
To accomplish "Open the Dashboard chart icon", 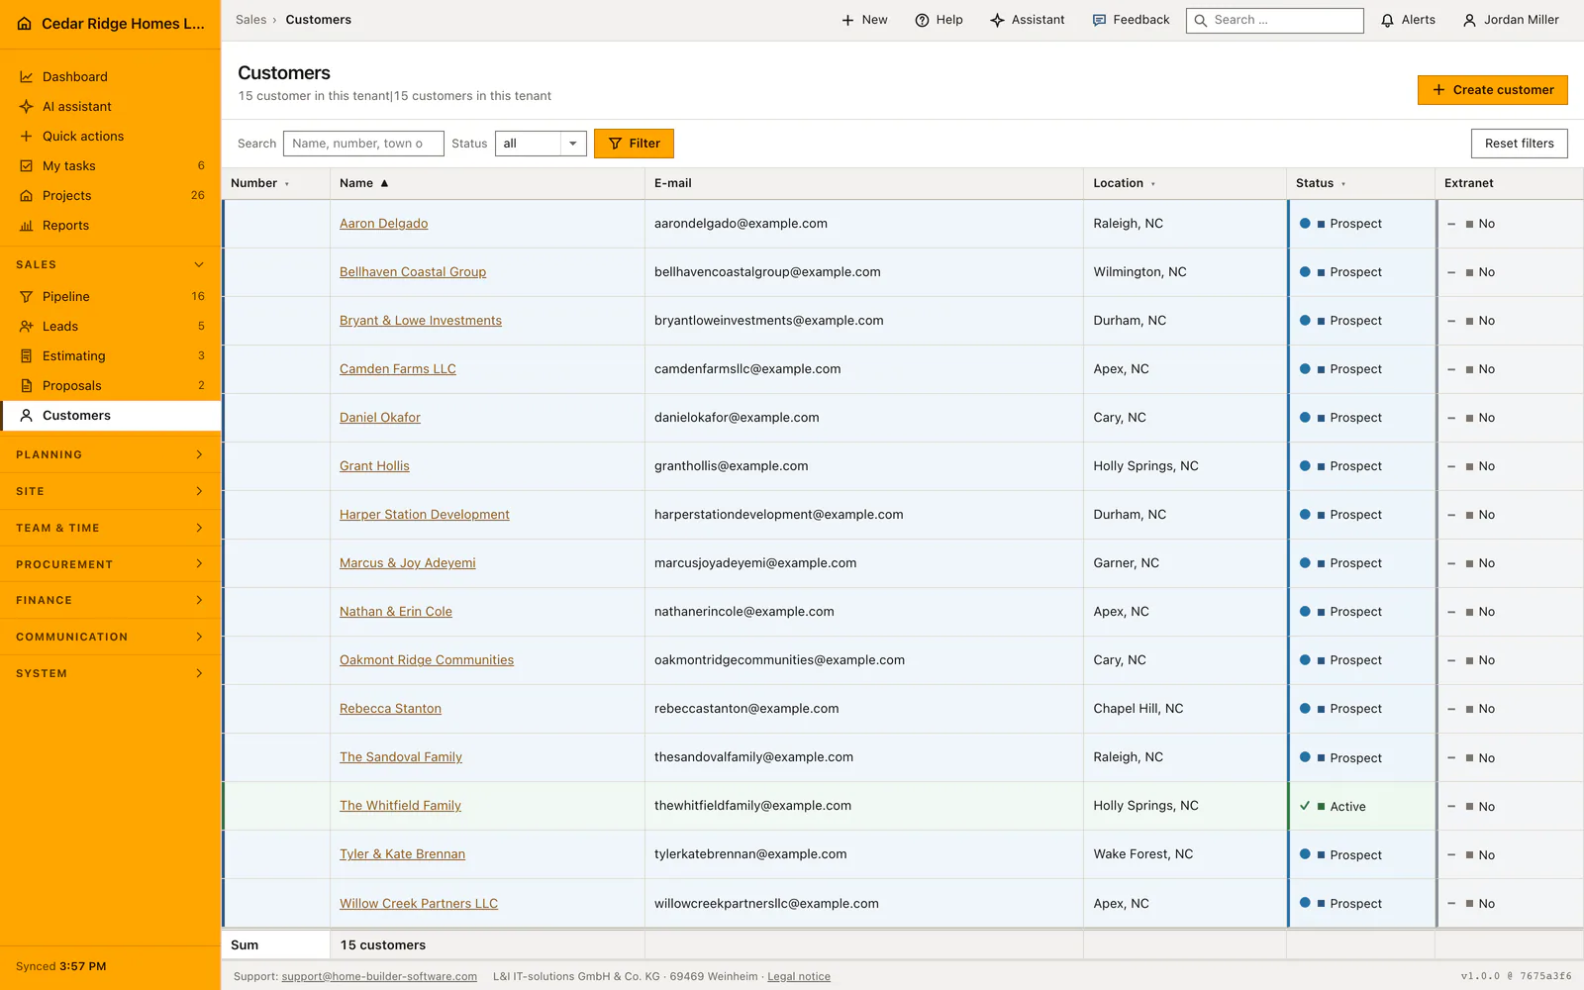I will click(27, 77).
